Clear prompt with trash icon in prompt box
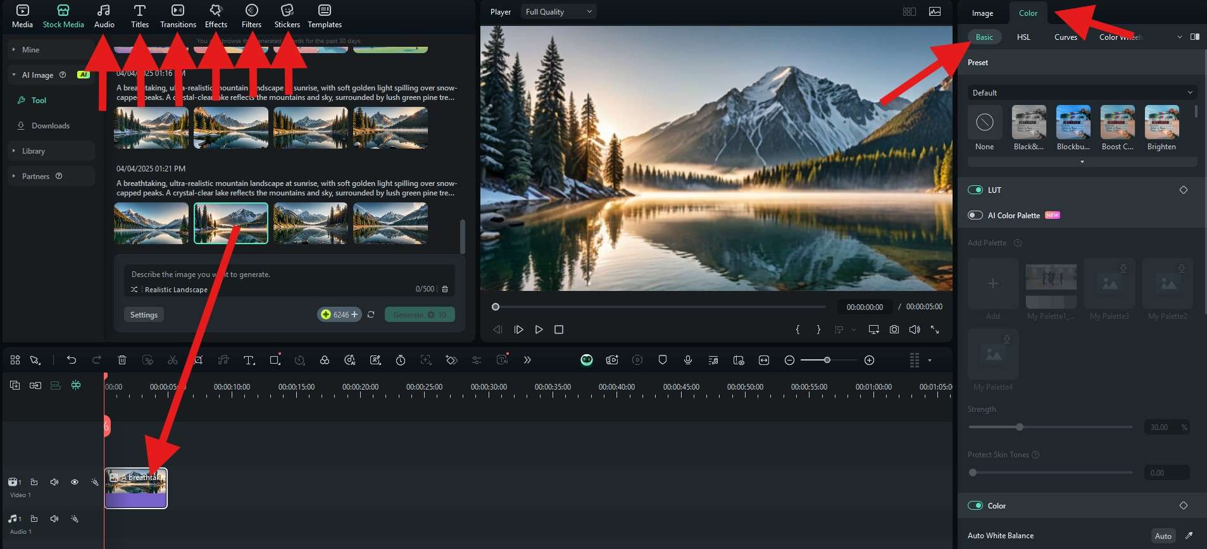 pyautogui.click(x=445, y=289)
